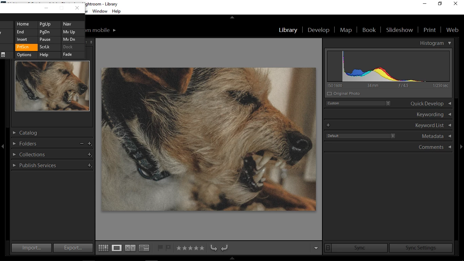464x261 pixels.
Task: Switch to the Develop module
Action: pyautogui.click(x=318, y=30)
